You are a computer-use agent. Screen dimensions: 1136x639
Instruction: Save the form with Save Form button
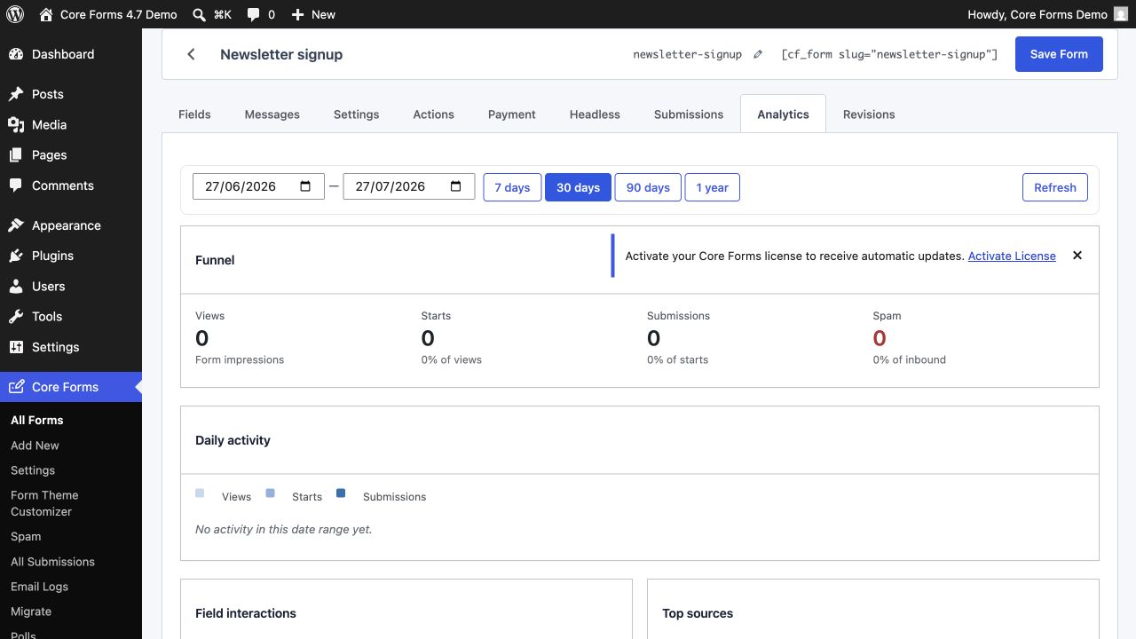pos(1059,54)
